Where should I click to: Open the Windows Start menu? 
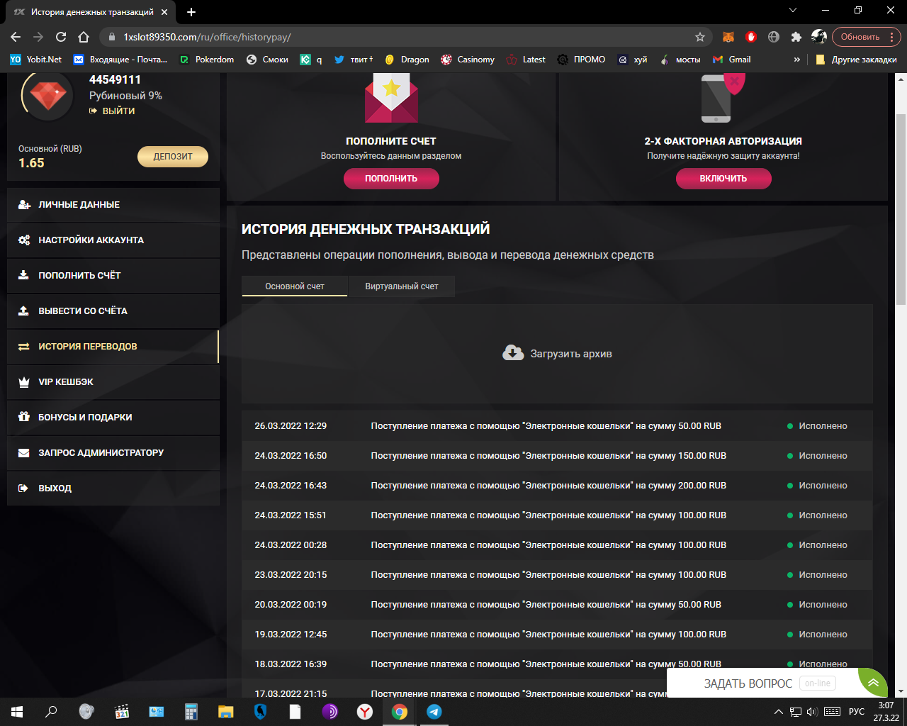tap(17, 712)
